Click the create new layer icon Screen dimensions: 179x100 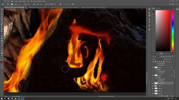point(169,96)
